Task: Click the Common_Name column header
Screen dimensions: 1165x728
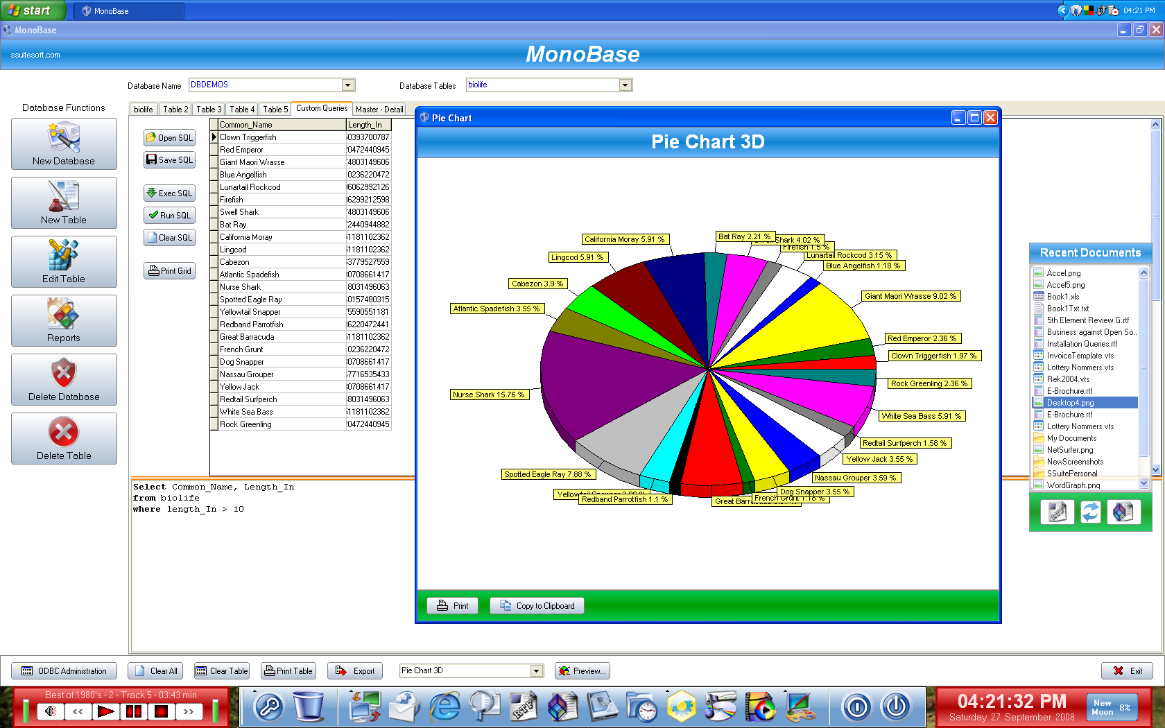Action: click(282, 125)
